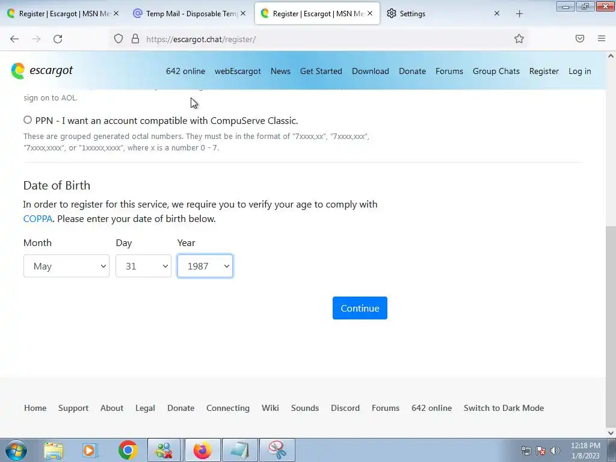The width and height of the screenshot is (616, 462).
Task: Open the header Forums nav item
Action: (x=449, y=71)
